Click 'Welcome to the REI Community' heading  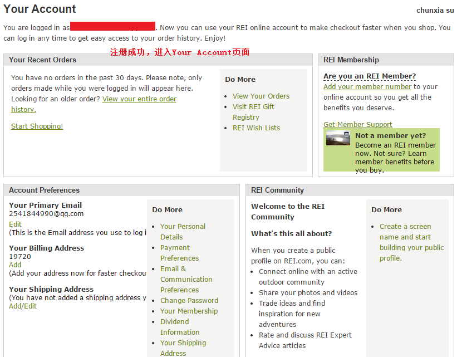288,212
